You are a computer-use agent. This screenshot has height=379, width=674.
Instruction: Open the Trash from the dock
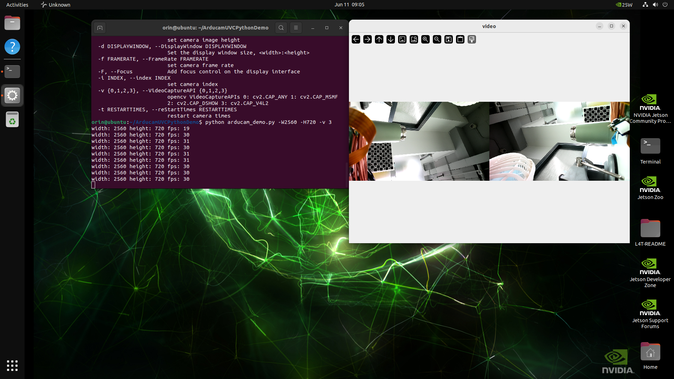tap(12, 119)
